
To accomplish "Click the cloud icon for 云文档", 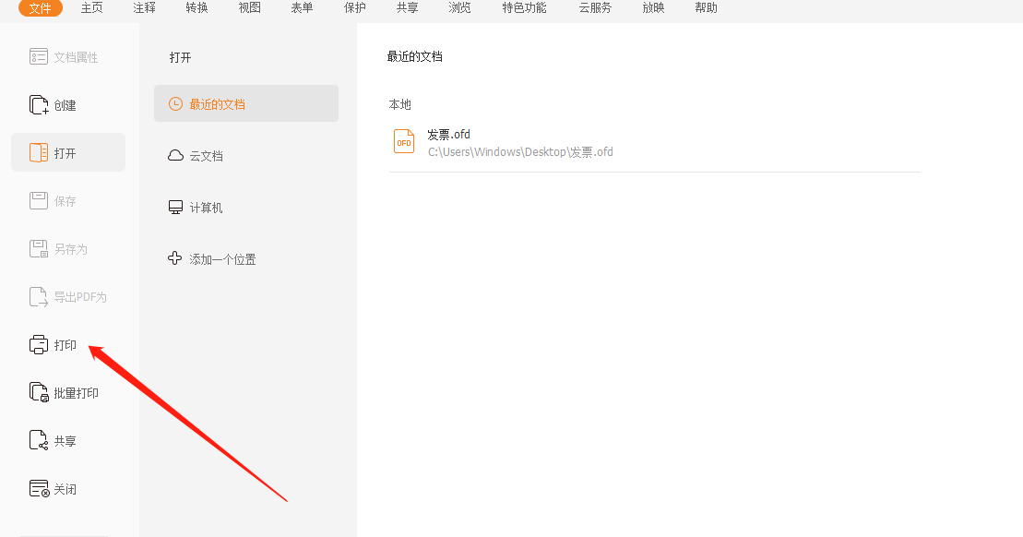I will 175,156.
